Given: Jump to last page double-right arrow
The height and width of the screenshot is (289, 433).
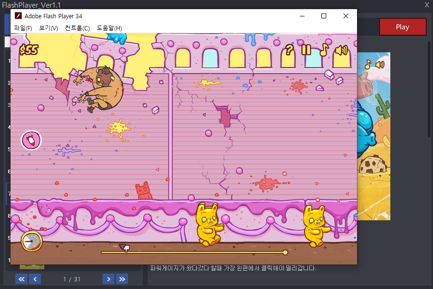Looking at the screenshot, I should point(122,279).
